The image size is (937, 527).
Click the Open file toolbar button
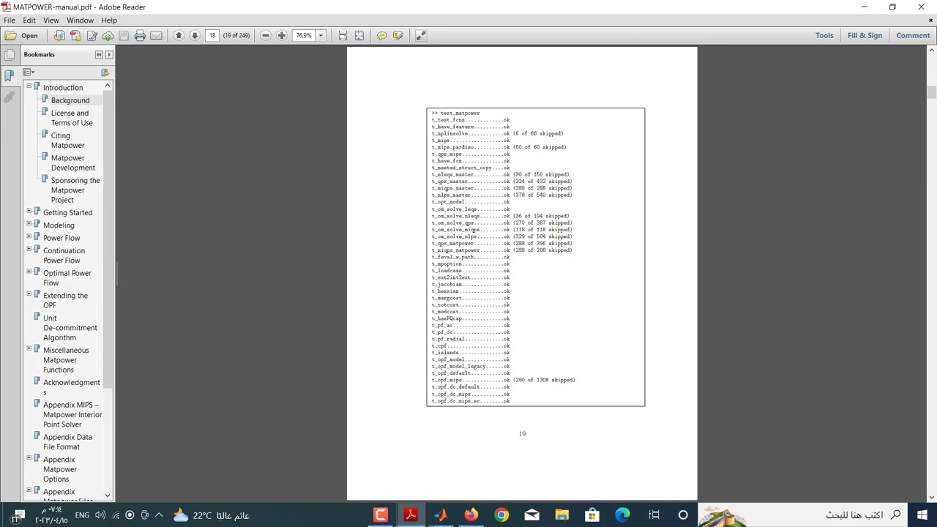pyautogui.click(x=21, y=35)
